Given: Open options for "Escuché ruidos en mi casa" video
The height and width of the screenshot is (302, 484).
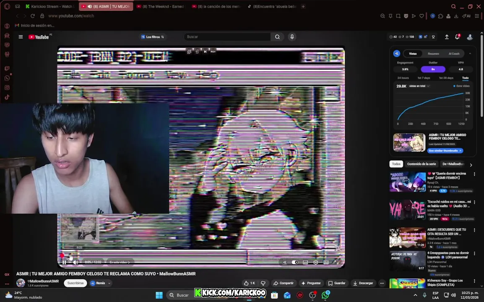Looking at the screenshot, I should pyautogui.click(x=474, y=202).
